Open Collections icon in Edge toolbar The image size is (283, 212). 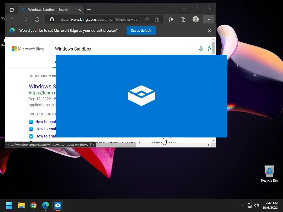tap(183, 19)
